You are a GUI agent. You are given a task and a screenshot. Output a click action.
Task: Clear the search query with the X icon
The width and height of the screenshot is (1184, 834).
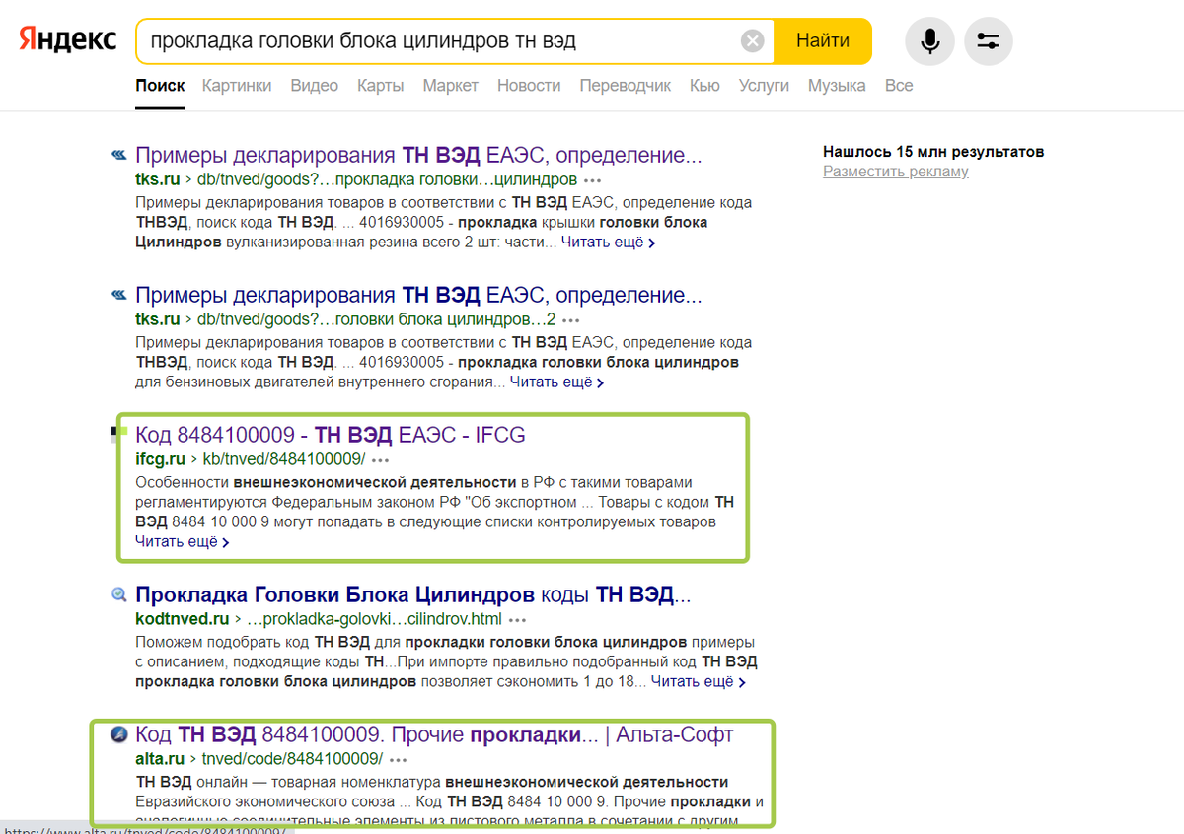tap(752, 41)
